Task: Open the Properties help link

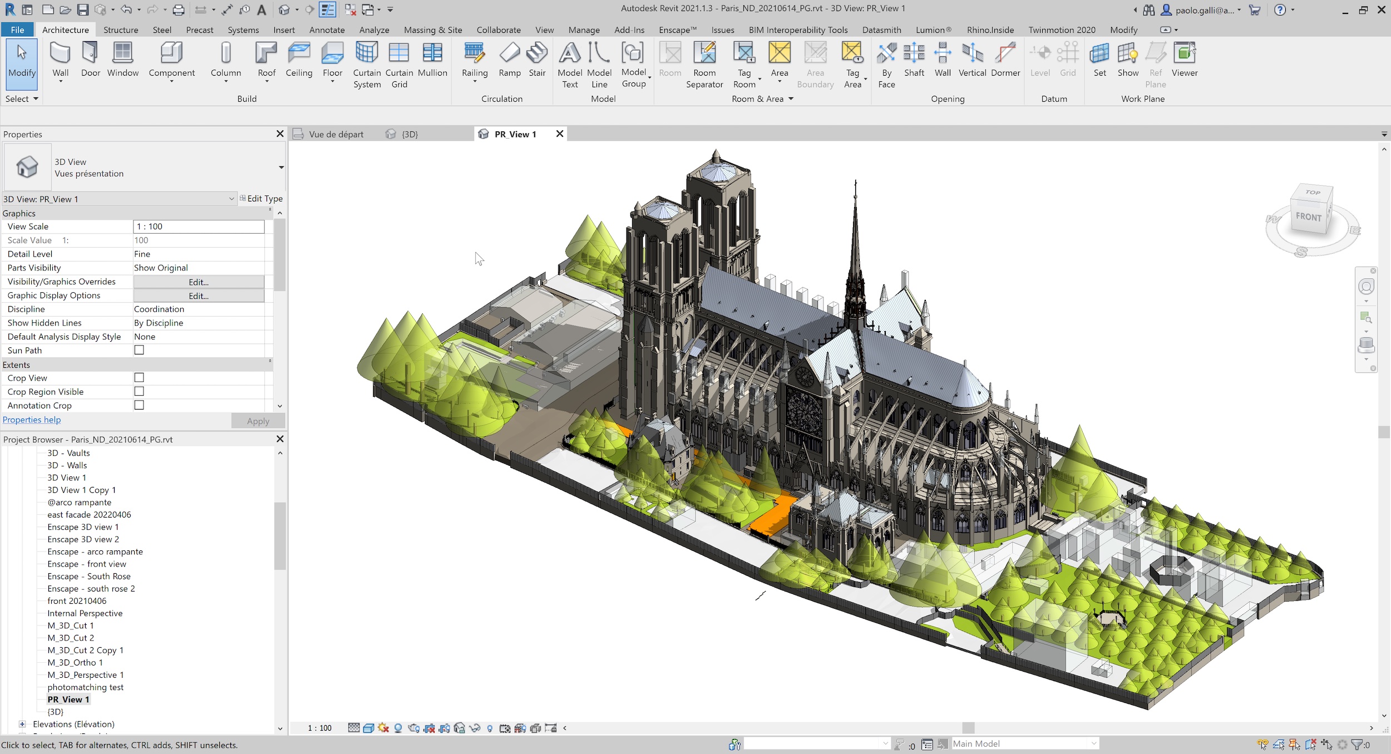Action: [32, 420]
